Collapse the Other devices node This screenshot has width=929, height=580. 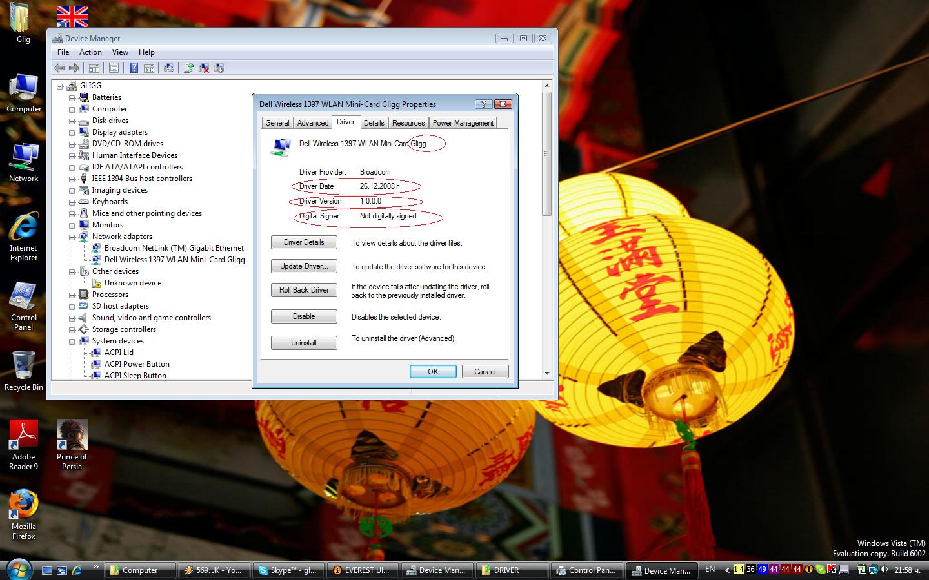pos(72,272)
